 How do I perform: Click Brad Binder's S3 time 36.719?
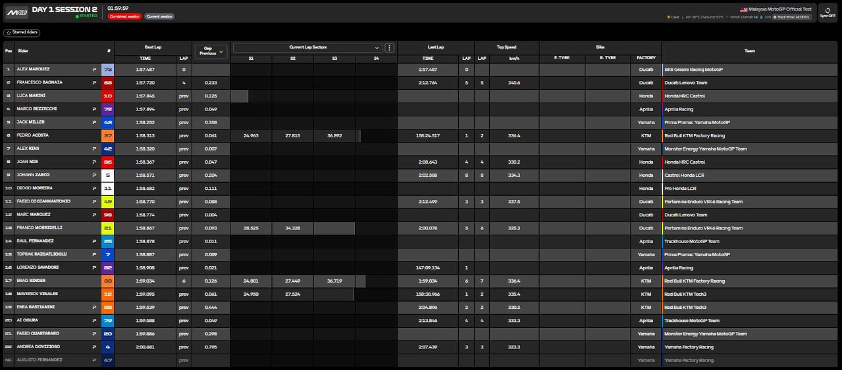(x=334, y=281)
